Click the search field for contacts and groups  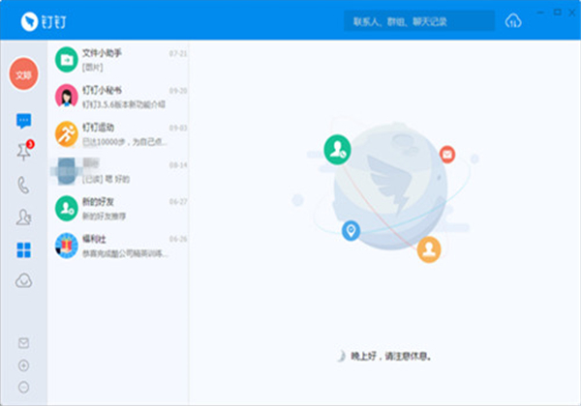coord(419,21)
